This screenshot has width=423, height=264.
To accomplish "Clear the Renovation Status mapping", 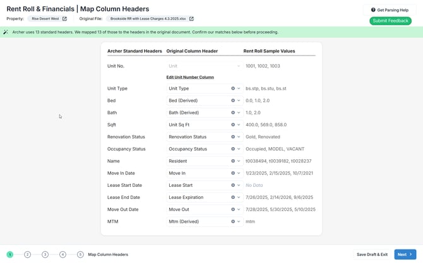I will (233, 137).
